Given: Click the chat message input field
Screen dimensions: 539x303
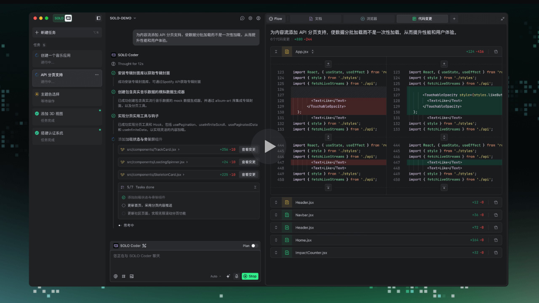Looking at the screenshot, I should point(185,261).
